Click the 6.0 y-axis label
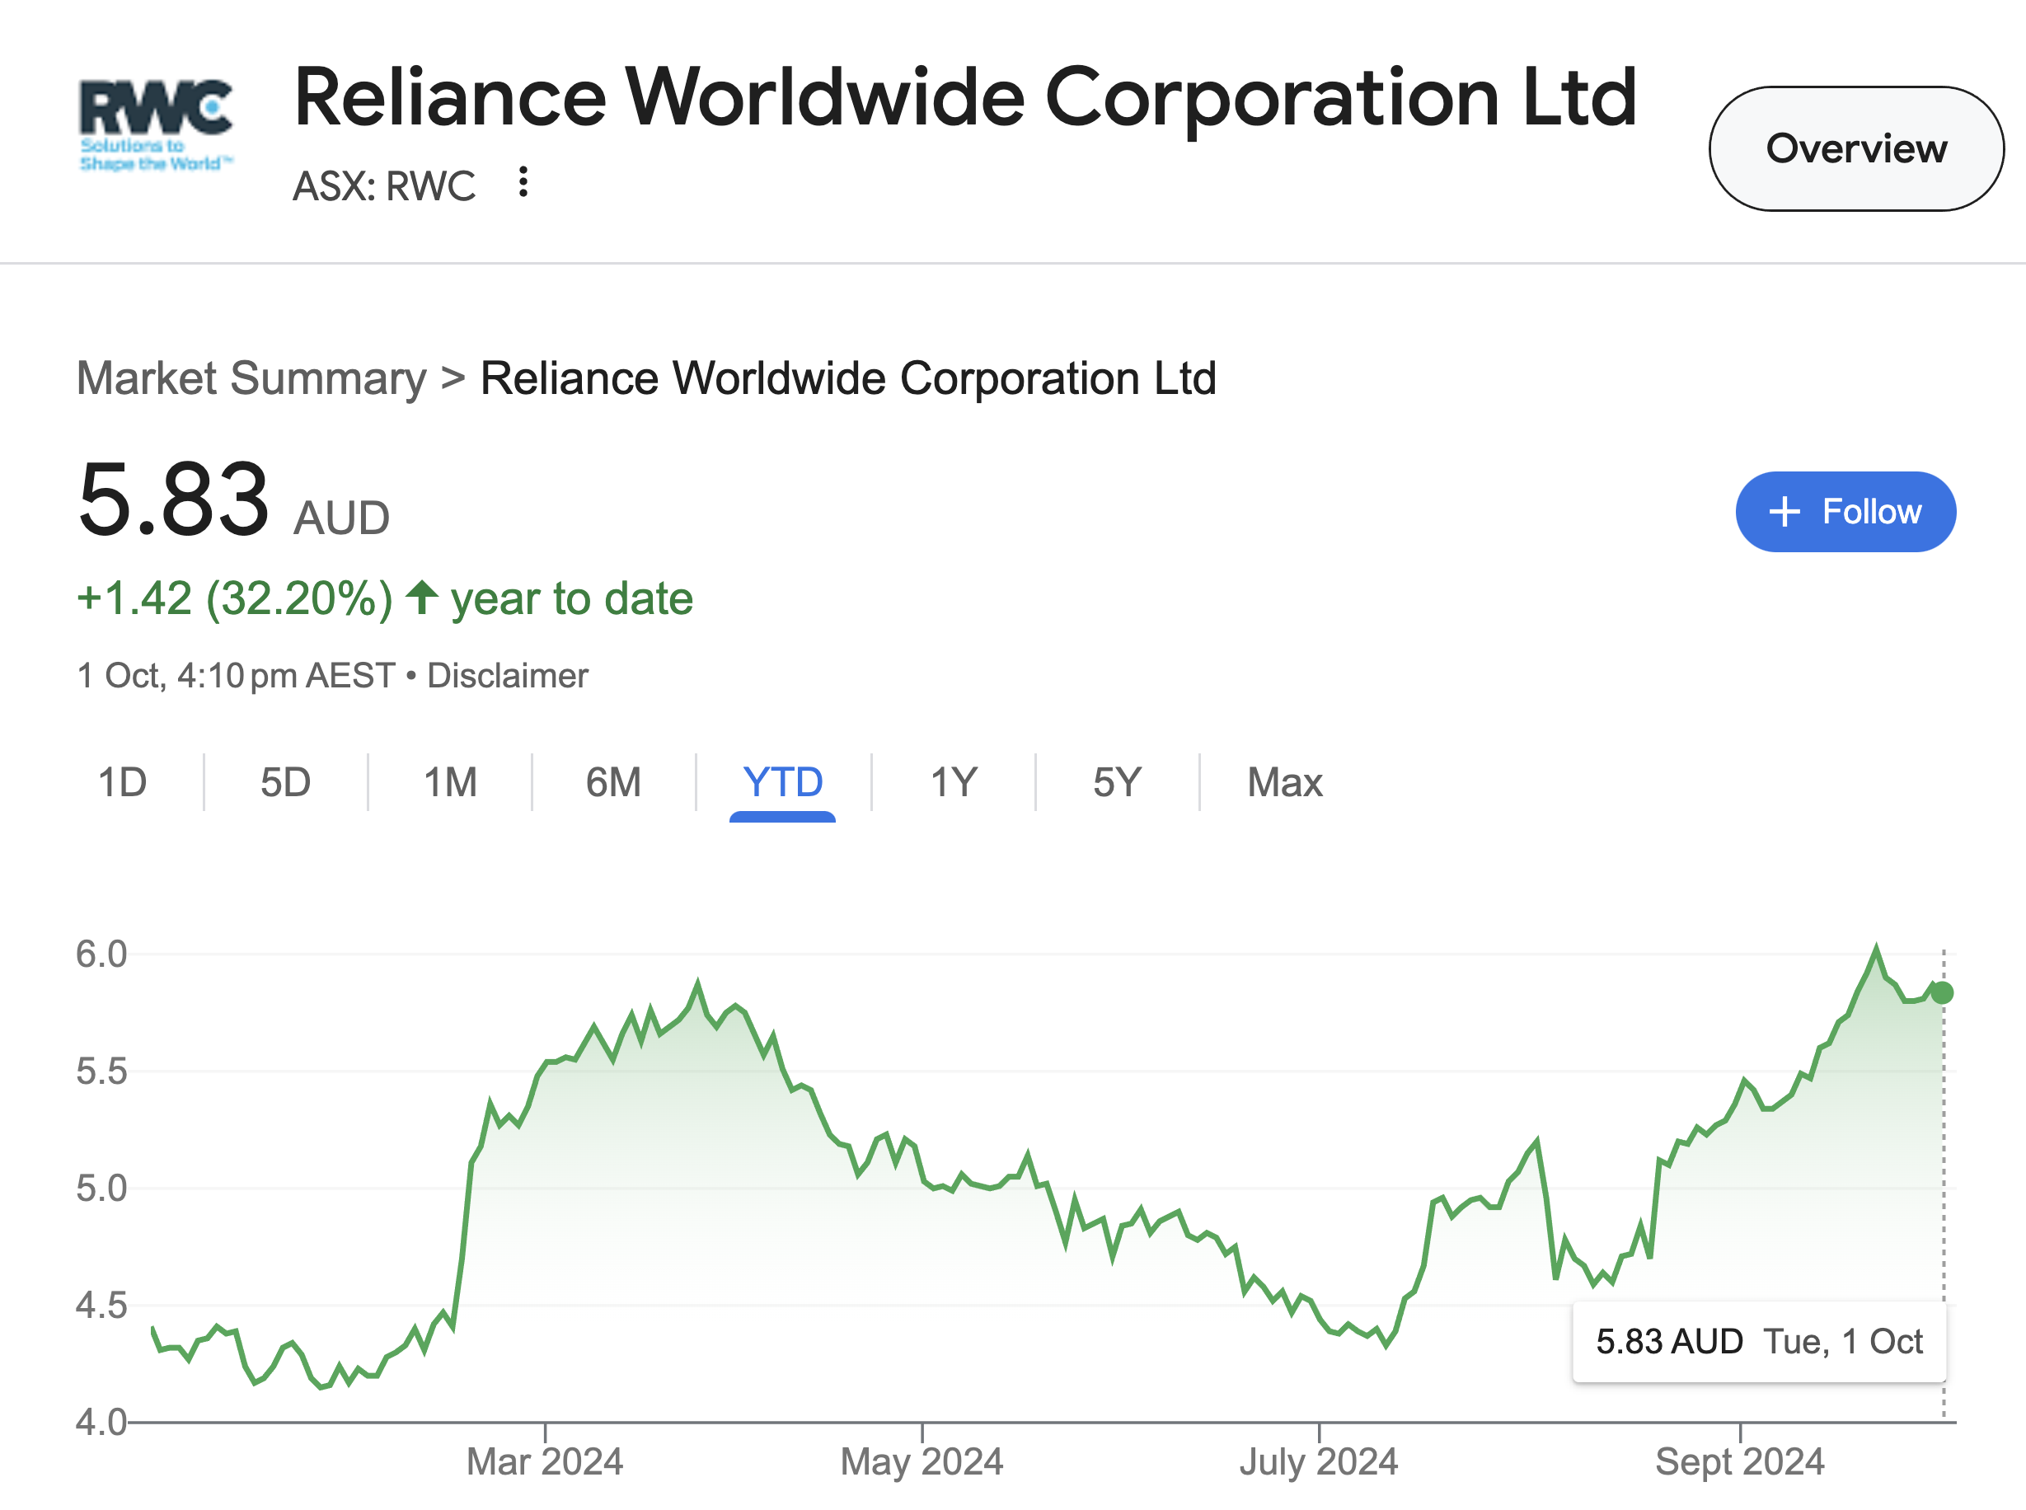This screenshot has height=1510, width=2026. pos(101,954)
